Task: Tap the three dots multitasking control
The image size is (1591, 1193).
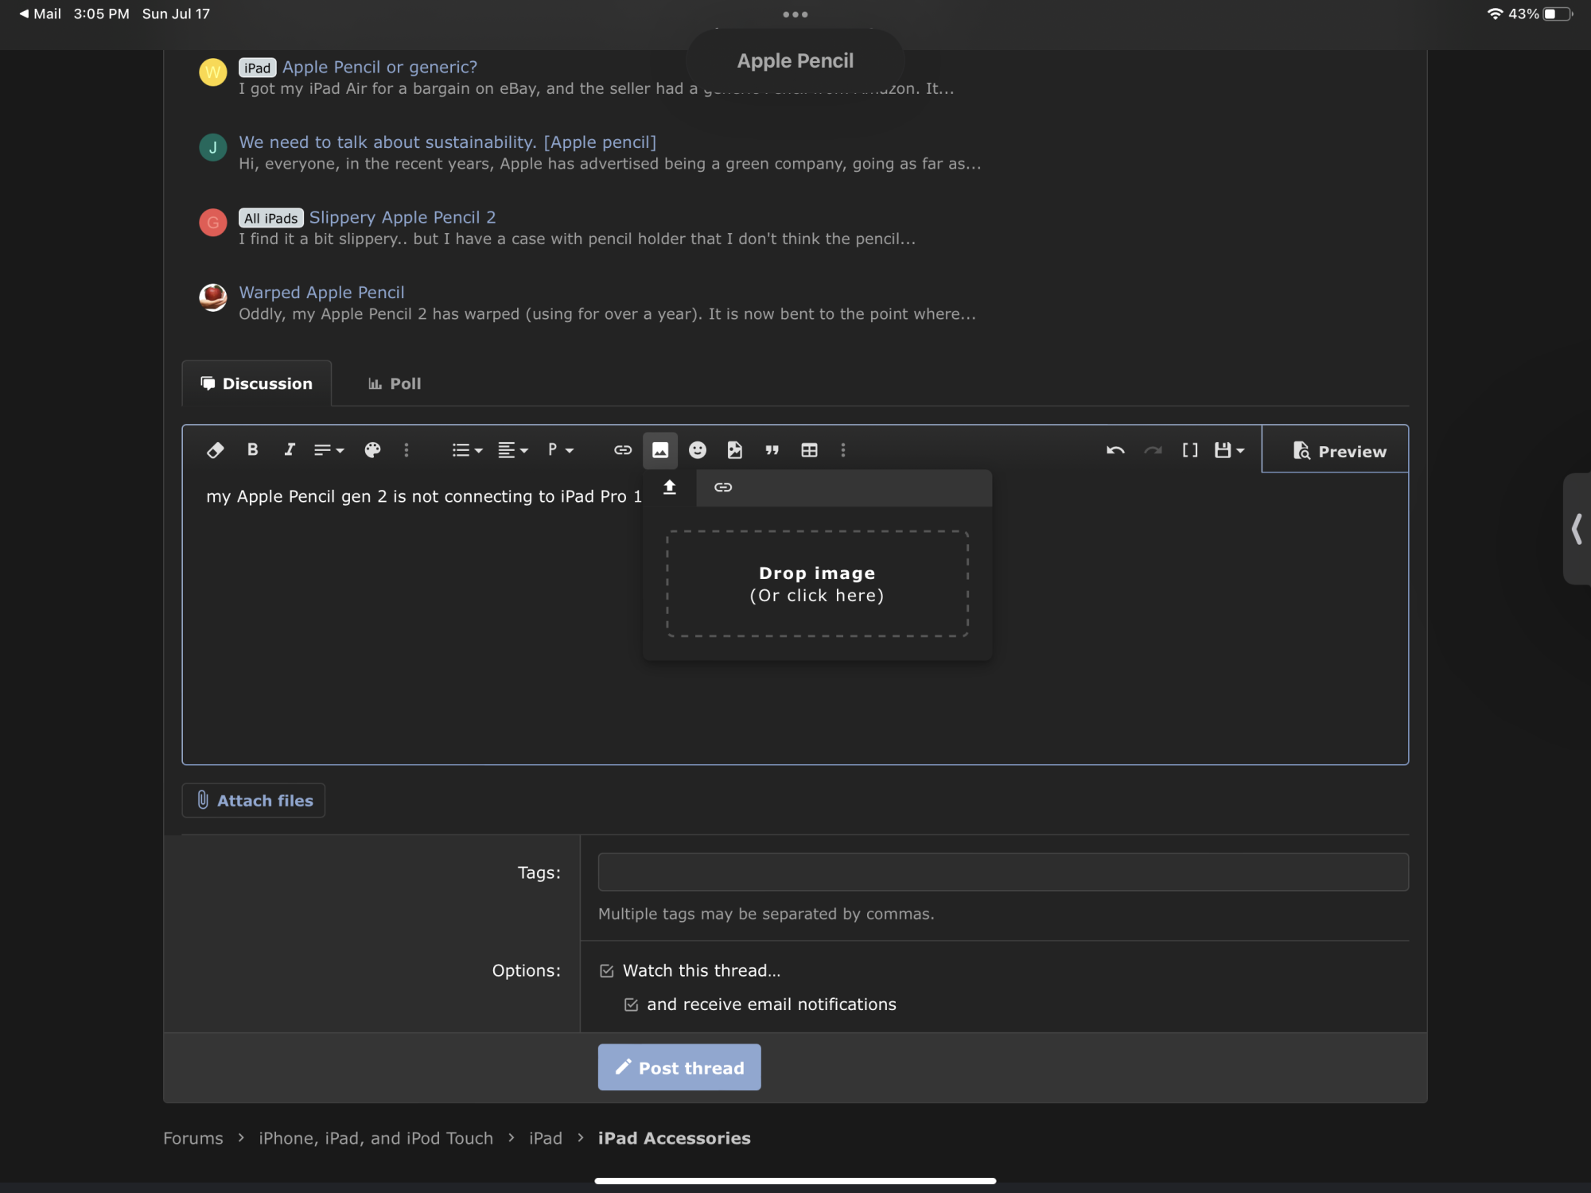Action: click(x=795, y=14)
